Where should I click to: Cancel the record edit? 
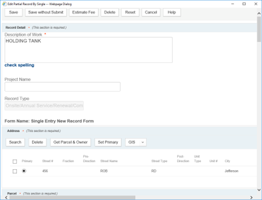click(151, 13)
